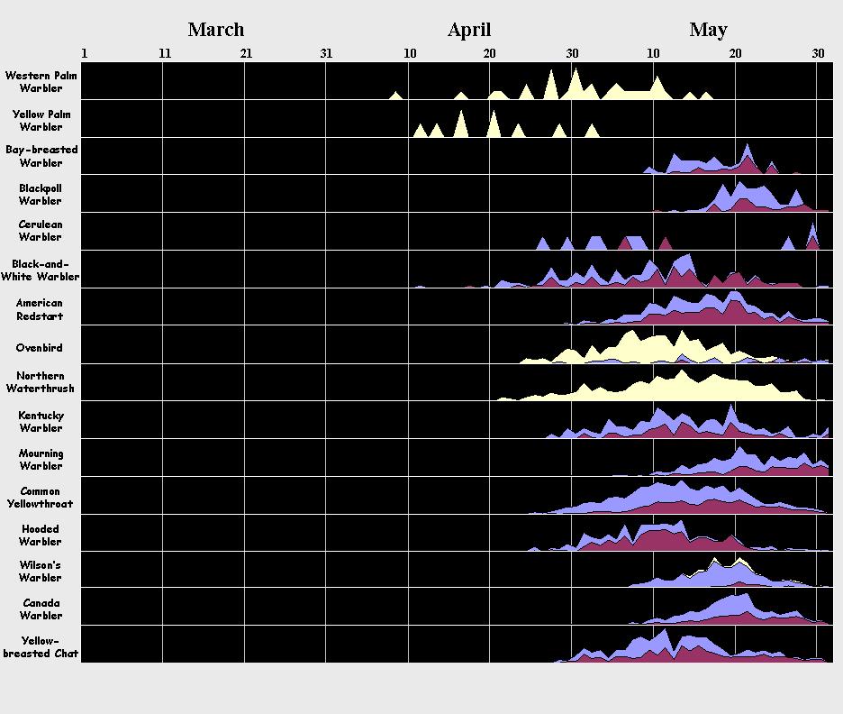Image resolution: width=843 pixels, height=714 pixels.
Task: Click the Northern Waterthrush label
Action: 41,382
